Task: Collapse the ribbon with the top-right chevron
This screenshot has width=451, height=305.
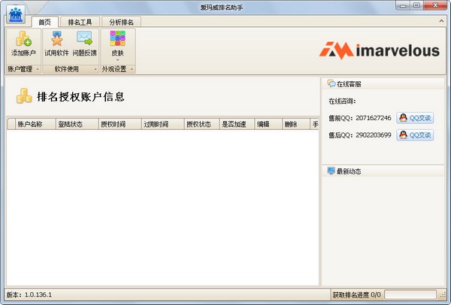Action: pos(441,21)
